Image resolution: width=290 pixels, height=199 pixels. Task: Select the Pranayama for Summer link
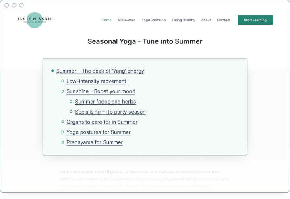click(x=95, y=142)
